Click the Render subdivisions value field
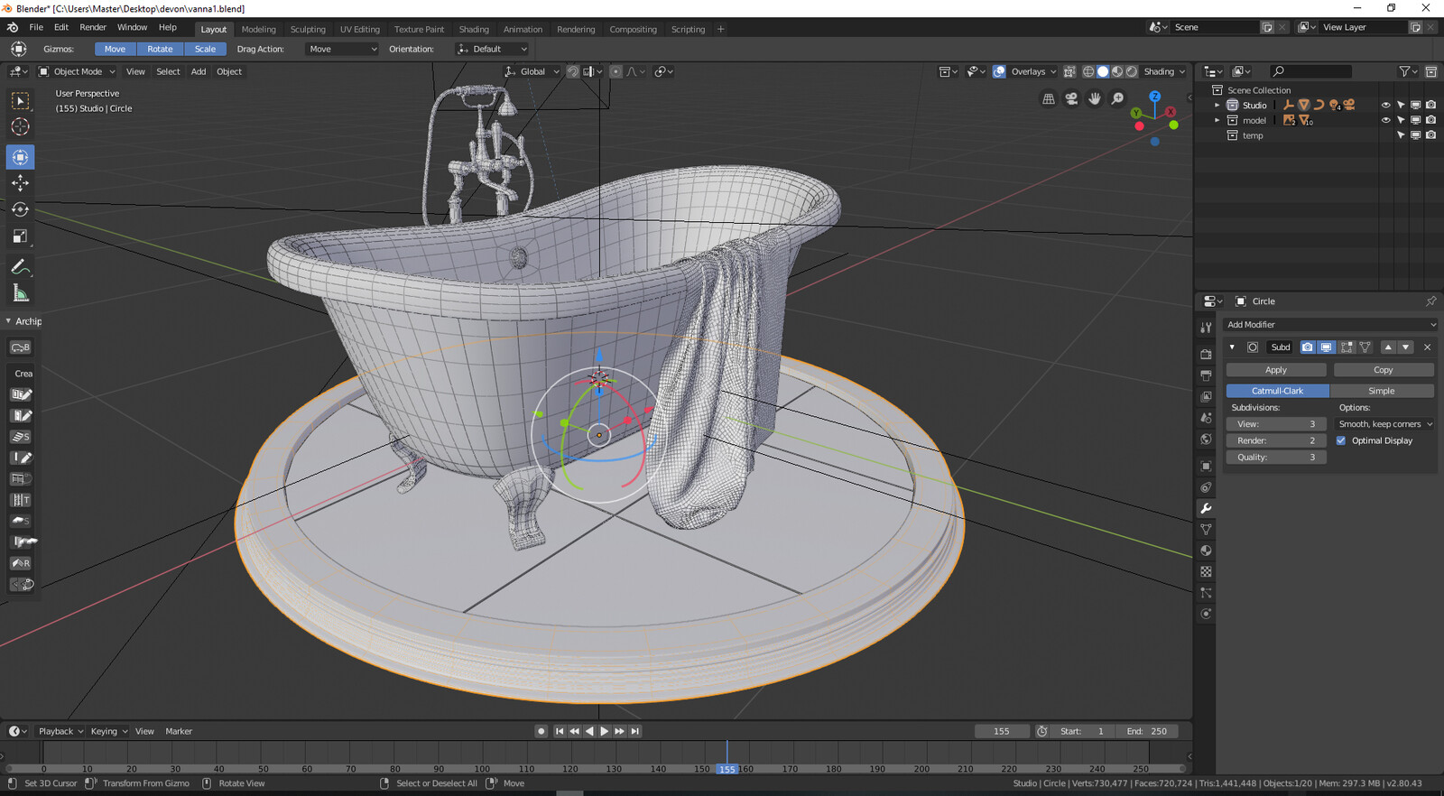 click(1276, 441)
